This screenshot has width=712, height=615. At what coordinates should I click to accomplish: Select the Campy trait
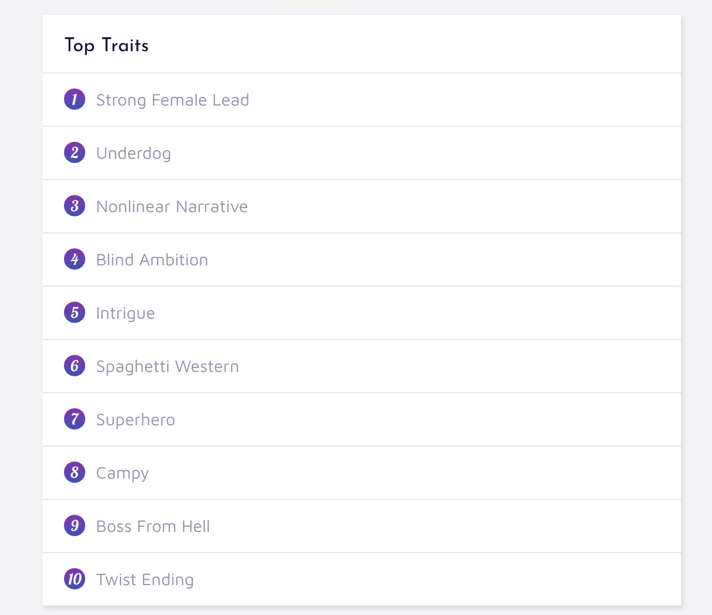pyautogui.click(x=122, y=473)
